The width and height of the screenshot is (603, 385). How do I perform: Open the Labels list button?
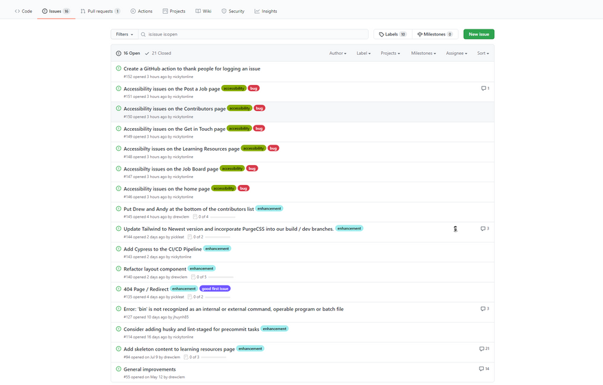[x=392, y=34]
